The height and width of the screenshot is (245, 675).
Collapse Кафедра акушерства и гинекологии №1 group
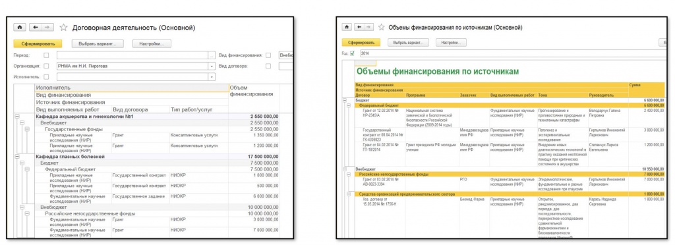(17, 116)
